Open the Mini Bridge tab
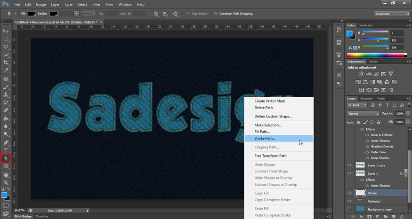This screenshot has width=412, height=219. tap(23, 216)
